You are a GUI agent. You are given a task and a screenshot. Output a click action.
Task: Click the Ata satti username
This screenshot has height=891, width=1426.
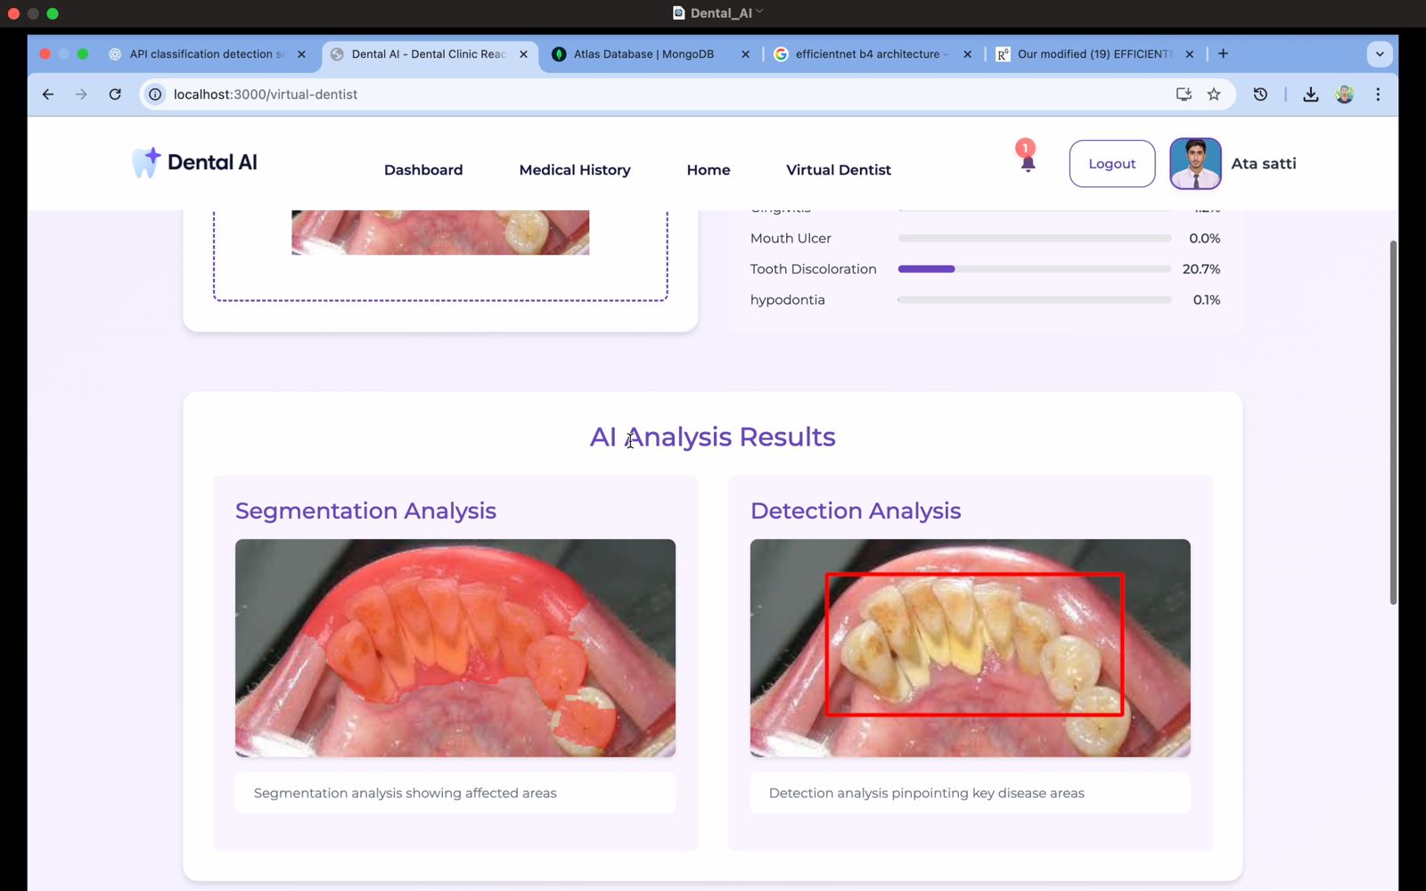click(x=1264, y=164)
